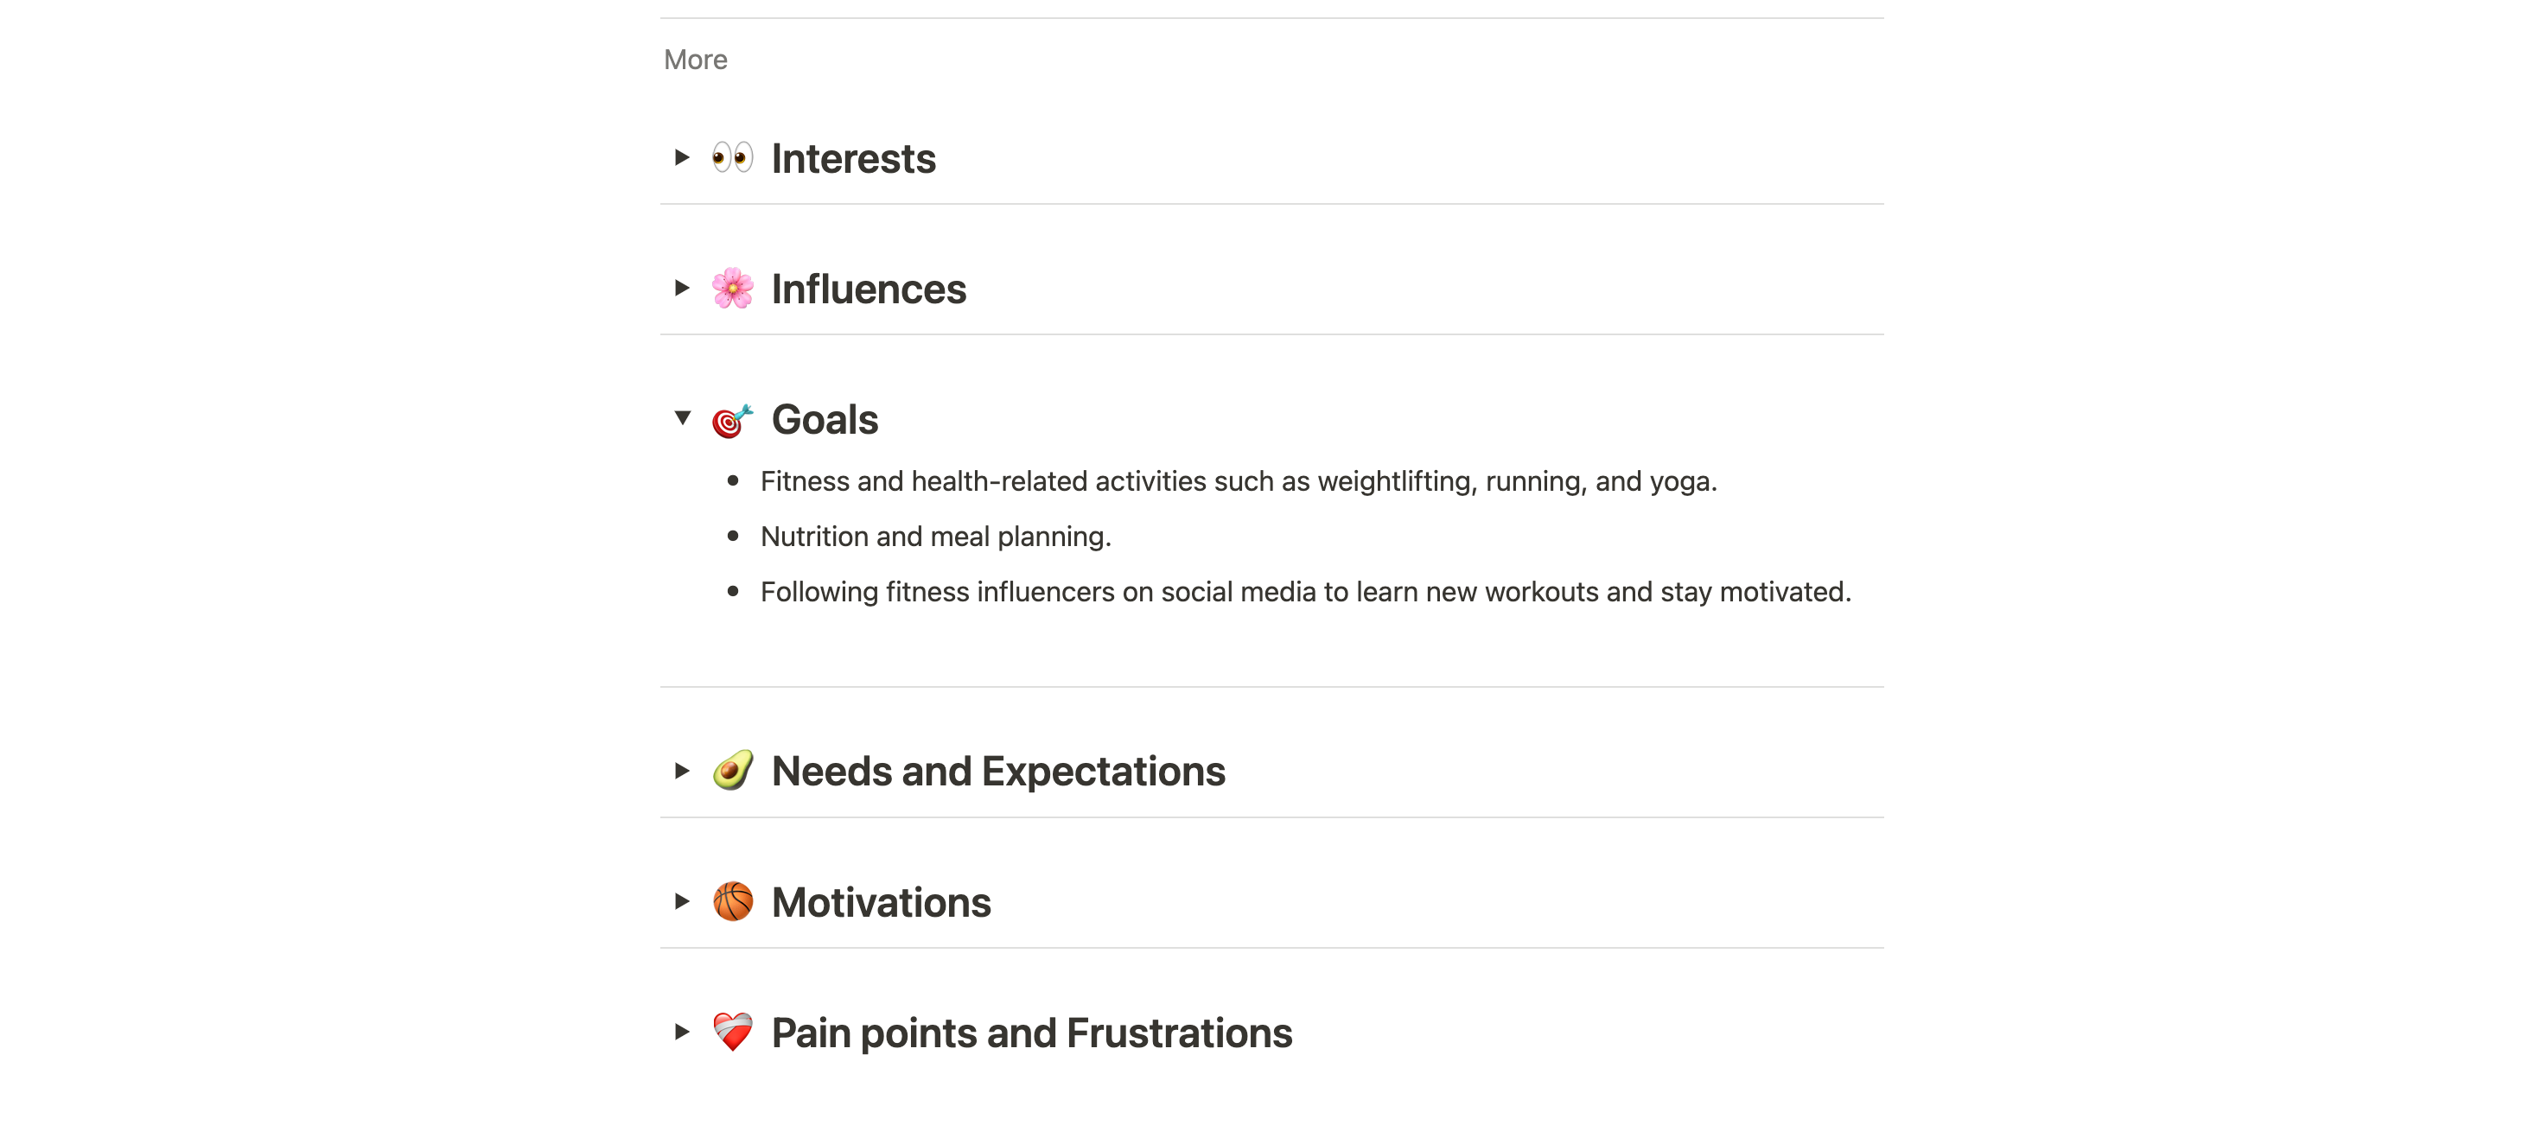The image size is (2548, 1144).
Task: Click the Influences heading text
Action: [869, 289]
